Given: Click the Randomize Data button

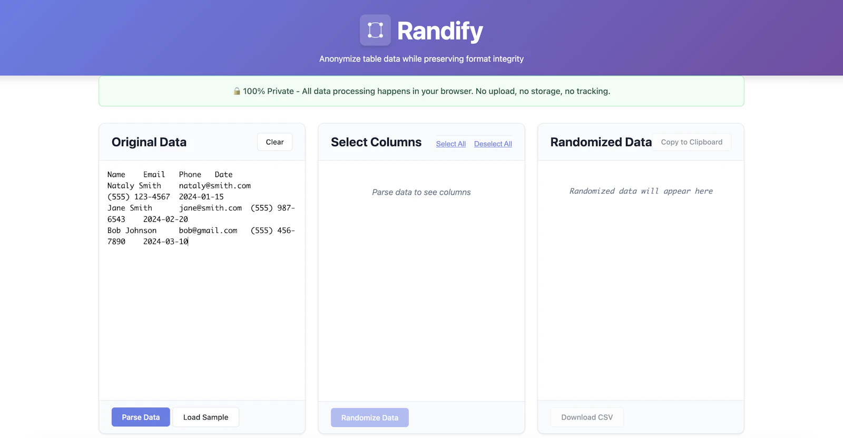Looking at the screenshot, I should coord(370,417).
